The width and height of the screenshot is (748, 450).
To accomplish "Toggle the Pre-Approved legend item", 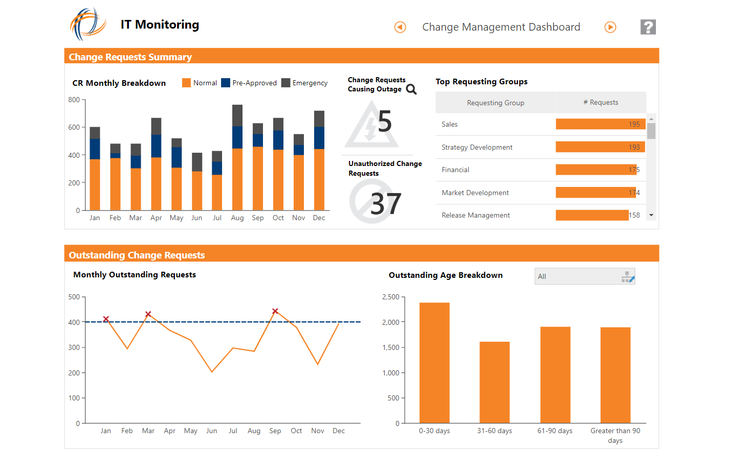I will click(249, 83).
